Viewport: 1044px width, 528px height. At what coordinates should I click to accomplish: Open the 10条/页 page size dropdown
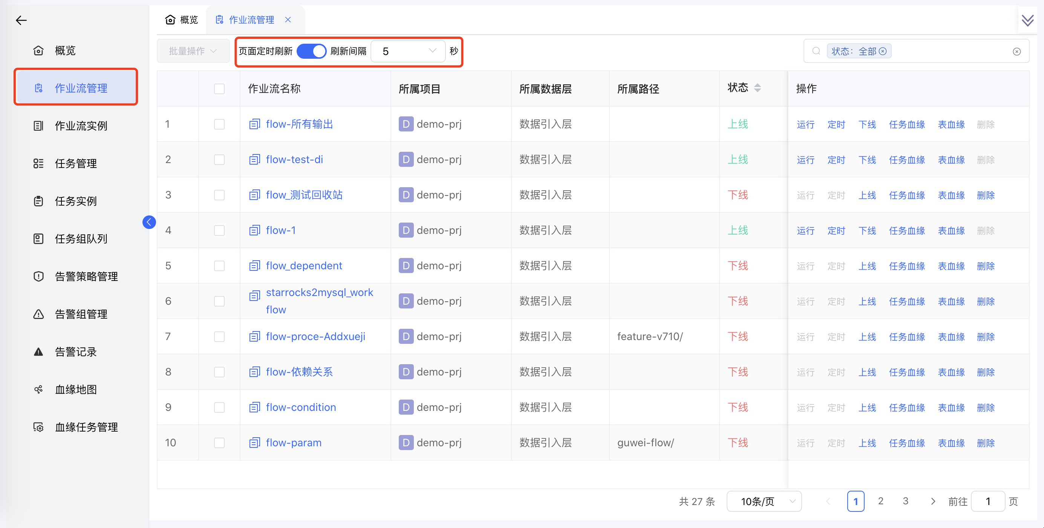(764, 501)
